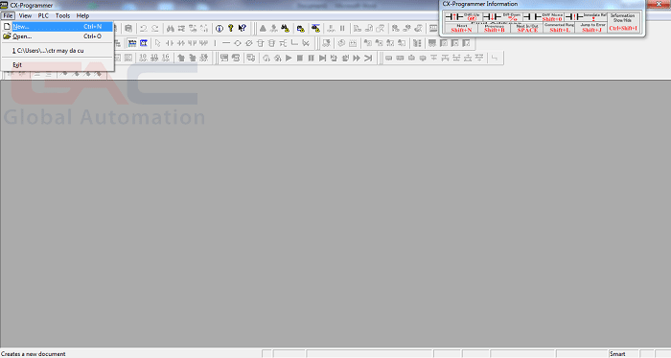Click the simulation Stop square icon

pyautogui.click(x=300, y=58)
